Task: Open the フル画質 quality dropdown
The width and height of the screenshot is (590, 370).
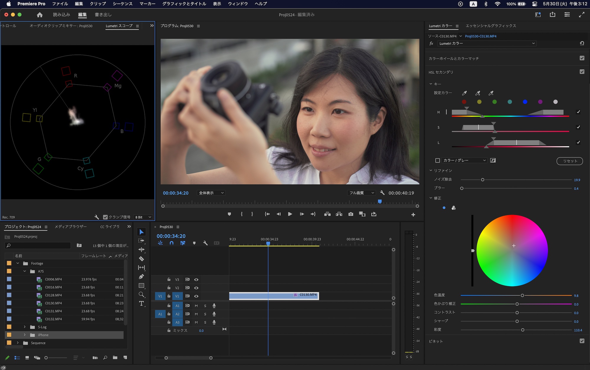Action: pyautogui.click(x=362, y=193)
